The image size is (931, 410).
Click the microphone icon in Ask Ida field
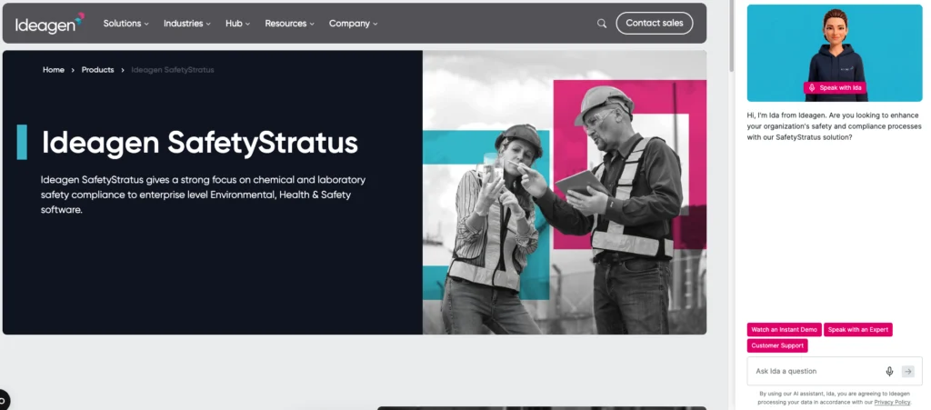pyautogui.click(x=889, y=372)
